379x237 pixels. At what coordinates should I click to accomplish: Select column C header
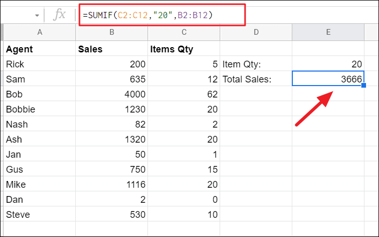point(184,32)
